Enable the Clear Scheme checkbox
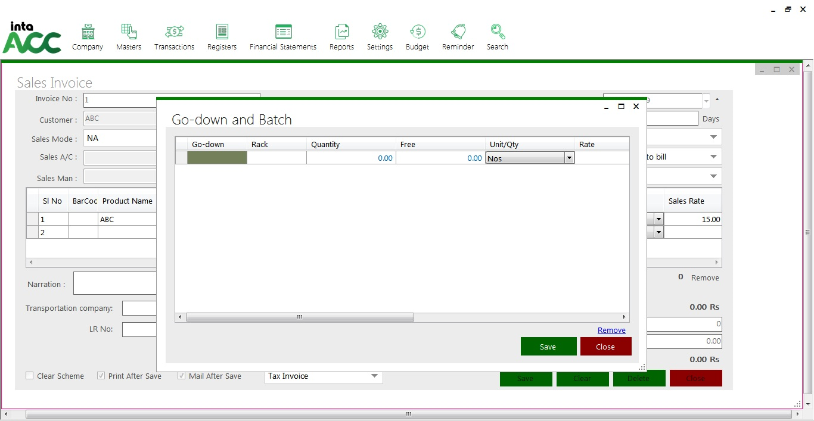The width and height of the screenshot is (814, 421). (x=30, y=376)
